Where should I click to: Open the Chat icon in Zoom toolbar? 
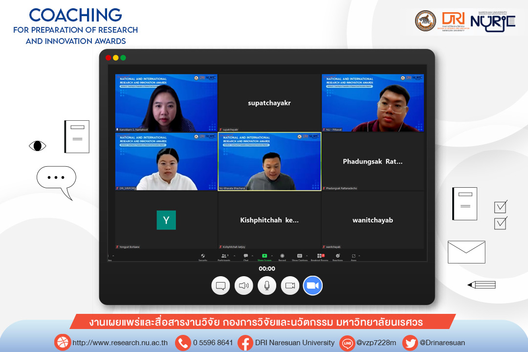(x=246, y=256)
